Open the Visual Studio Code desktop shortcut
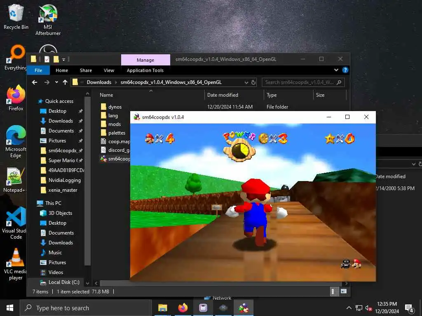 [x=15, y=223]
